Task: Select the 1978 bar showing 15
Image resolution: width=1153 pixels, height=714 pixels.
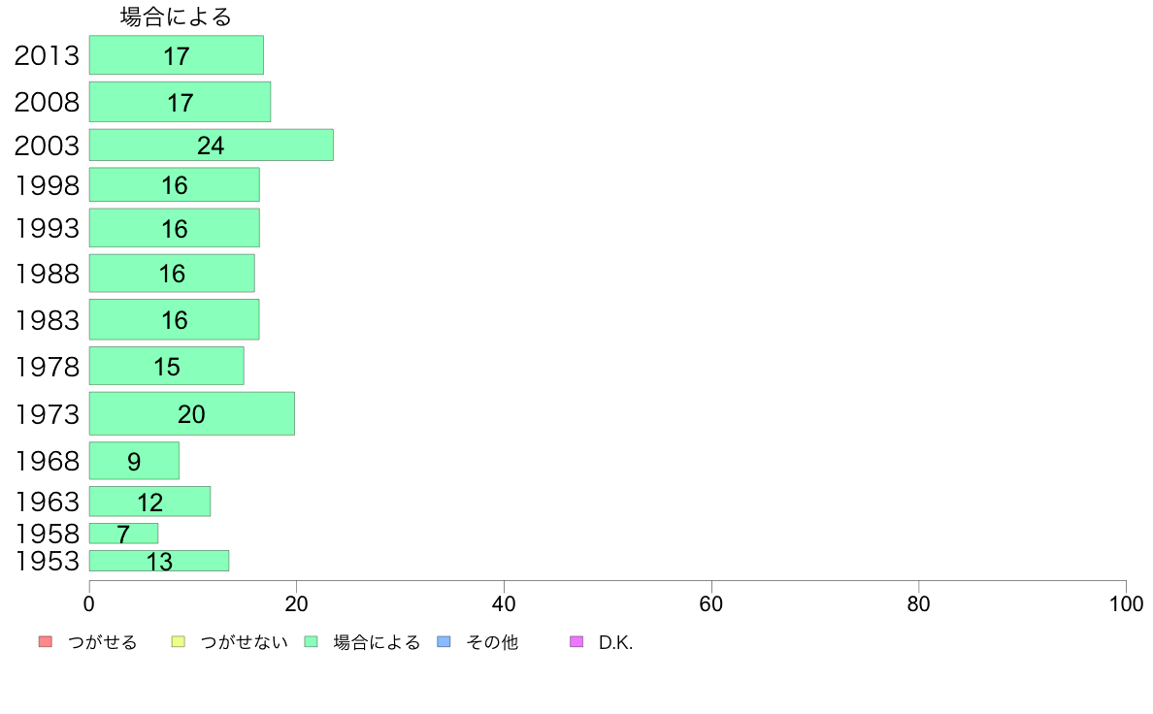Action: [x=167, y=366]
